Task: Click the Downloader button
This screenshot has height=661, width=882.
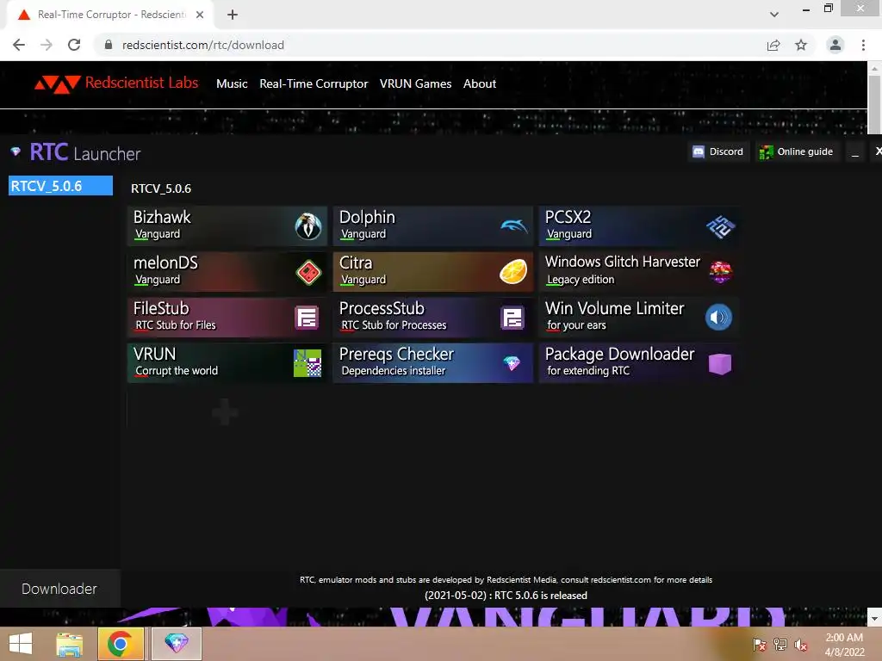Action: 59,589
